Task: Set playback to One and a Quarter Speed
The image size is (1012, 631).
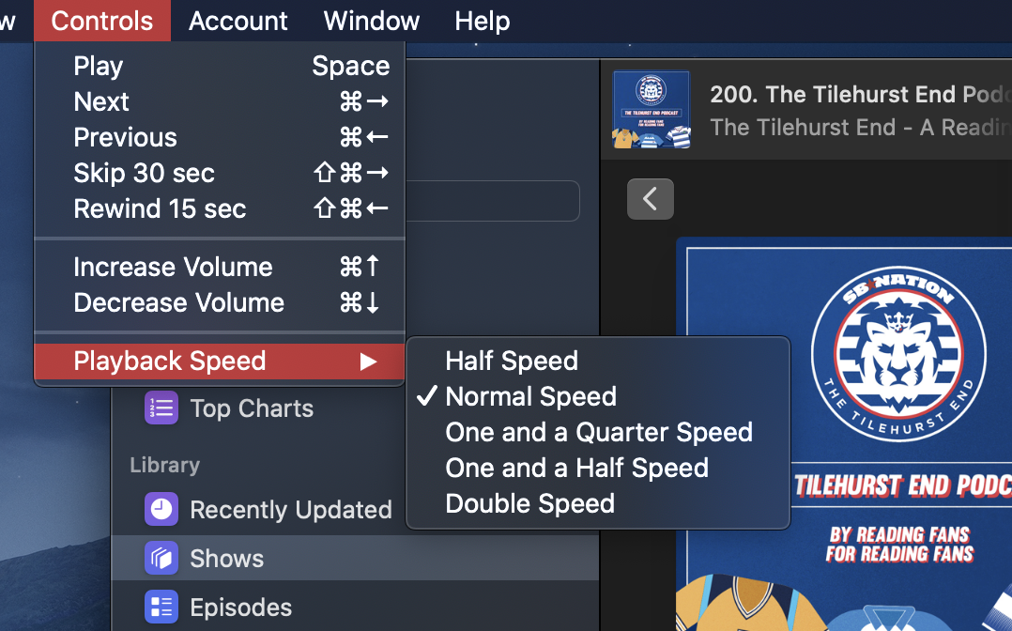Action: pos(598,432)
